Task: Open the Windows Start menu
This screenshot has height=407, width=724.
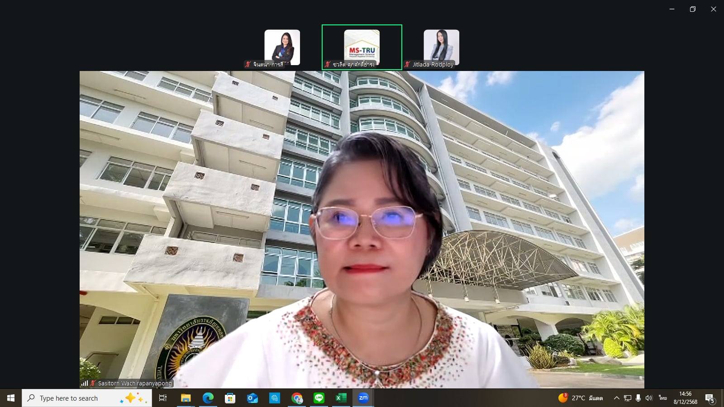Action: (x=11, y=398)
